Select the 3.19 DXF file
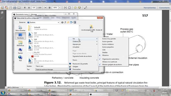Screen dimensions: 171x96 41,41
